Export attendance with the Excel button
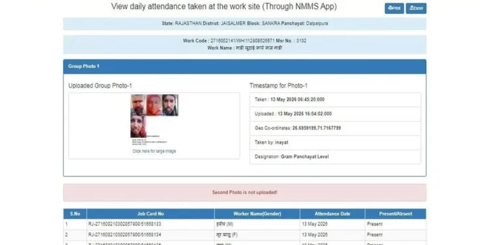 tap(416, 8)
